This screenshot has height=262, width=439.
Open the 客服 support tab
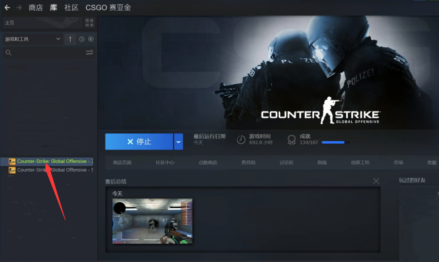pos(432,163)
